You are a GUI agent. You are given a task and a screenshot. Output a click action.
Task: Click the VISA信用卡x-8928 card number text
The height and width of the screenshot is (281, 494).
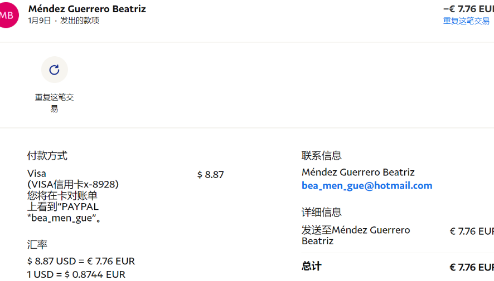point(73,184)
